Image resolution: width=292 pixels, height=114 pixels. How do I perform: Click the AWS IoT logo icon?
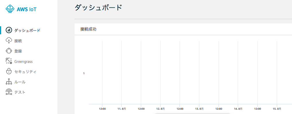coord(10,9)
